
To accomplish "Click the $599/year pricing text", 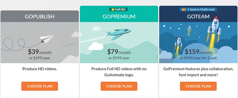I will [x=119, y=58].
